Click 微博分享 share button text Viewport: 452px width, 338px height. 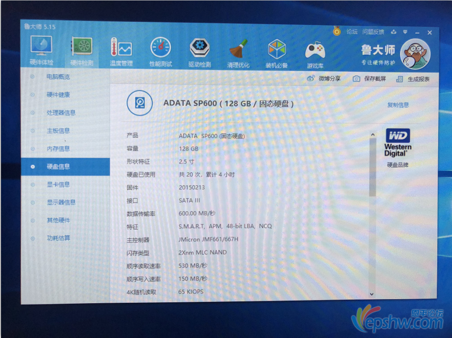pos(330,79)
